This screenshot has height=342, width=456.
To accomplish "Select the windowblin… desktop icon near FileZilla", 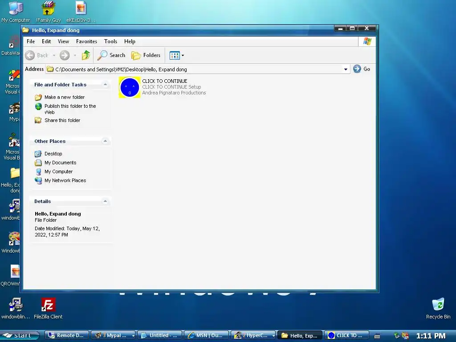I will point(16,308).
